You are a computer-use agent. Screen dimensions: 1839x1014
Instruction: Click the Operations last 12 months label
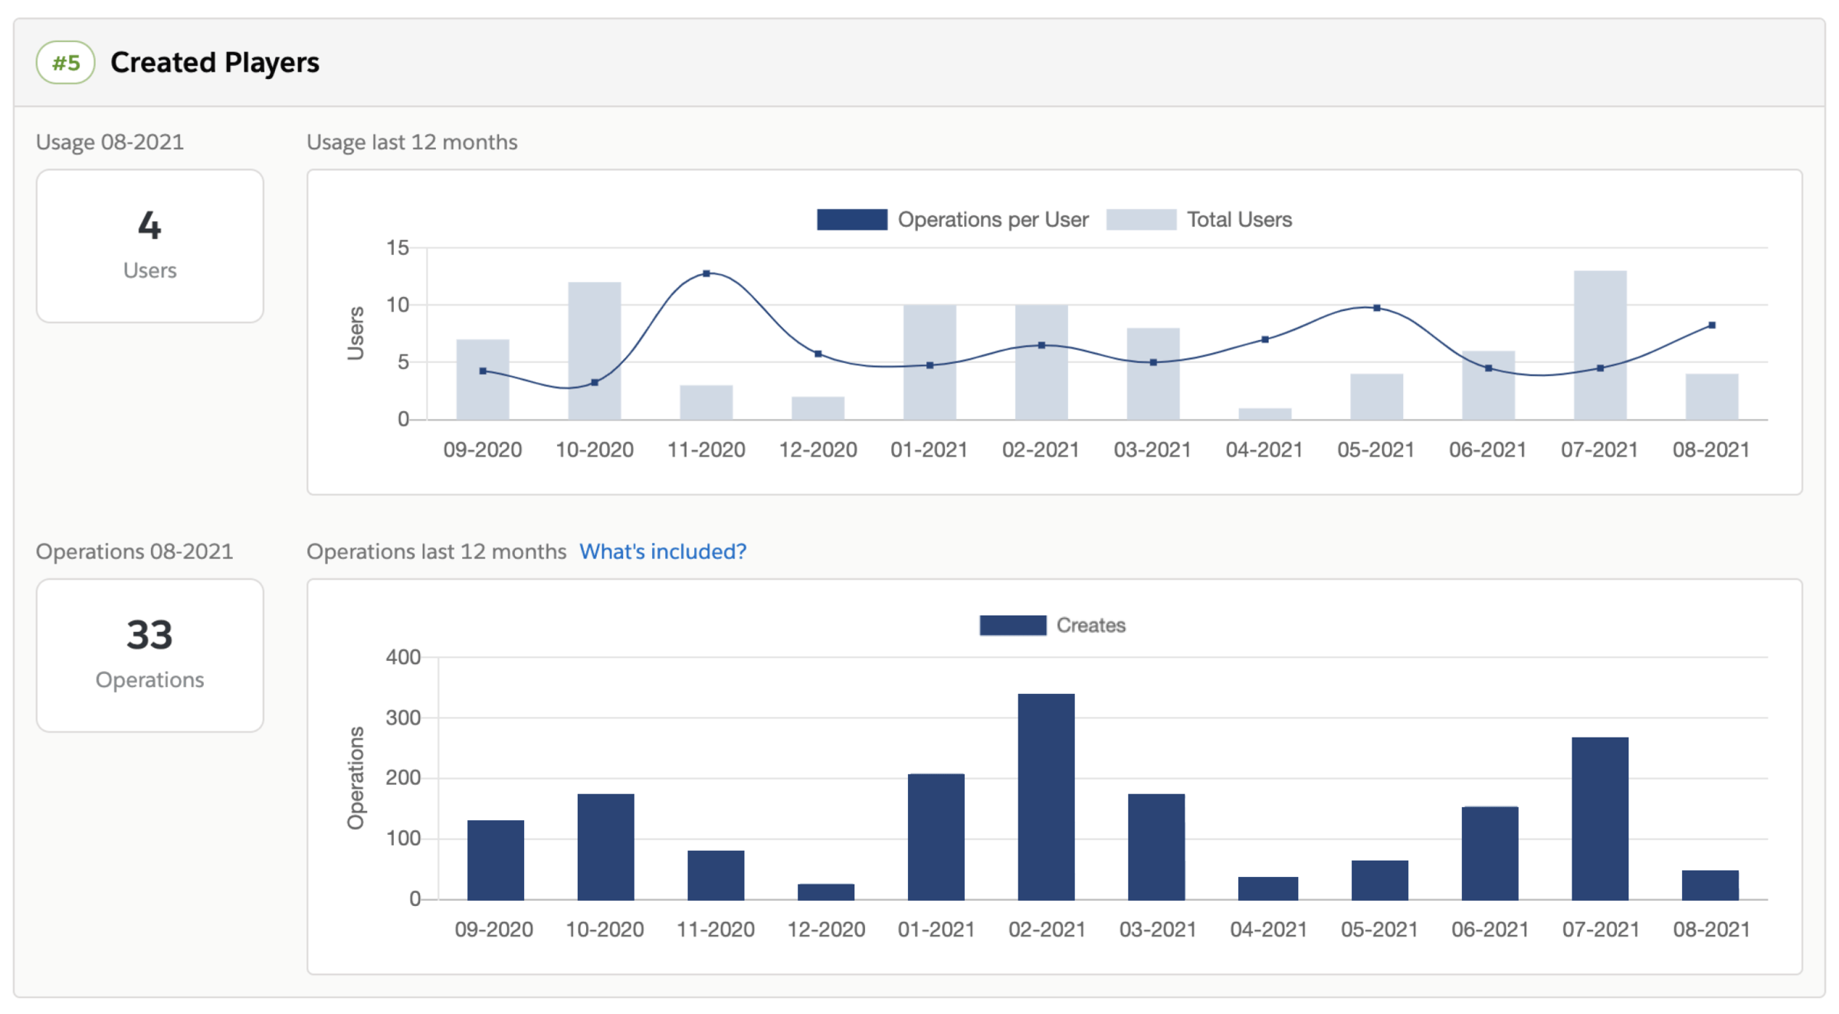(x=436, y=551)
